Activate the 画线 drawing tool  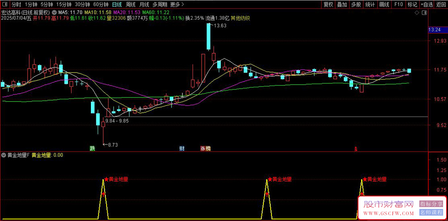click(384, 4)
